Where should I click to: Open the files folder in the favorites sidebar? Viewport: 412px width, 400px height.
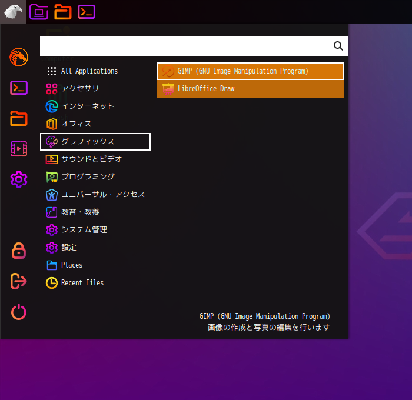click(19, 118)
